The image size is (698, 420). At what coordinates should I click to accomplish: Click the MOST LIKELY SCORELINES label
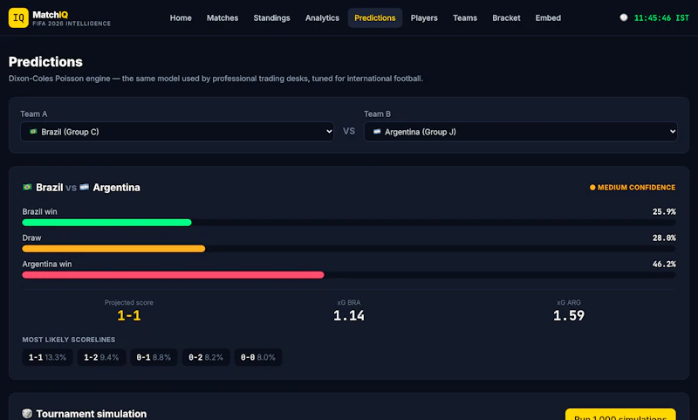click(69, 340)
